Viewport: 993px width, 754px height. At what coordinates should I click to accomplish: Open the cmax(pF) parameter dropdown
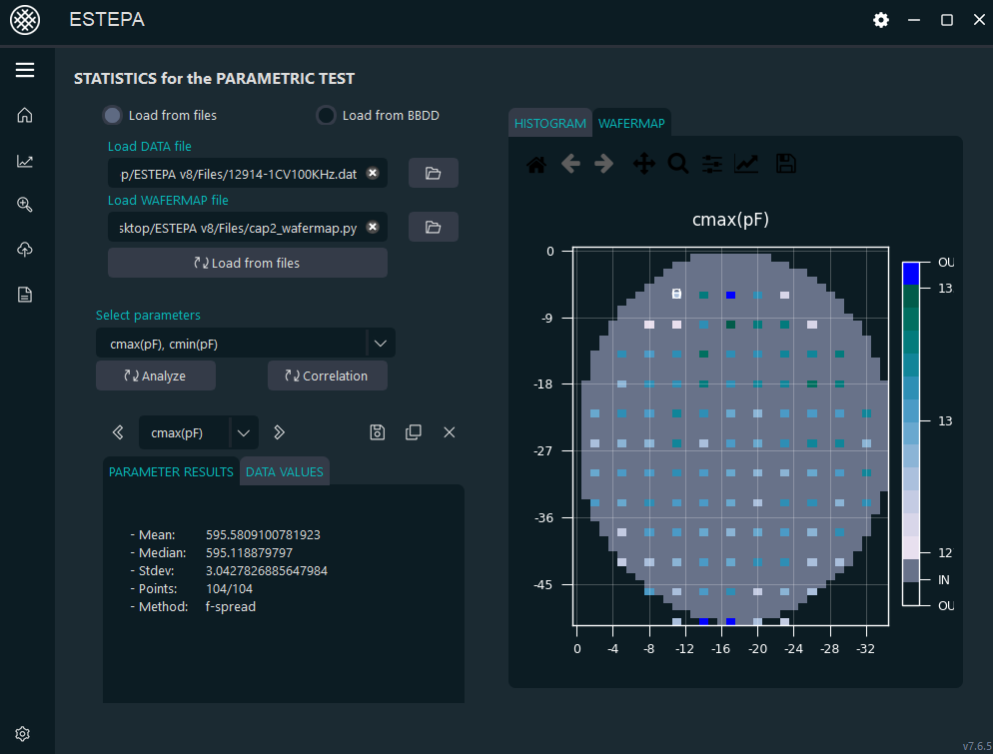(244, 432)
